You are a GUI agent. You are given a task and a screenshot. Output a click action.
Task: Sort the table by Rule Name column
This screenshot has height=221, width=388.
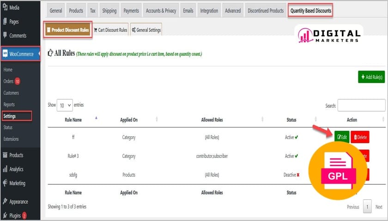[x=73, y=120]
